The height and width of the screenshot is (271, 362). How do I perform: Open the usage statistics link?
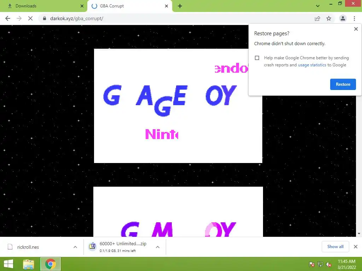pos(312,65)
